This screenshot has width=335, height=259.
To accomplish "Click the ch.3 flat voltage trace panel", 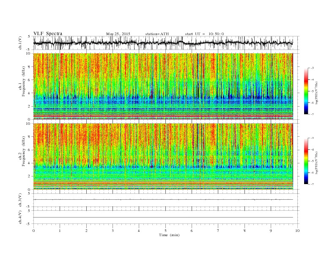I will [x=166, y=200].
